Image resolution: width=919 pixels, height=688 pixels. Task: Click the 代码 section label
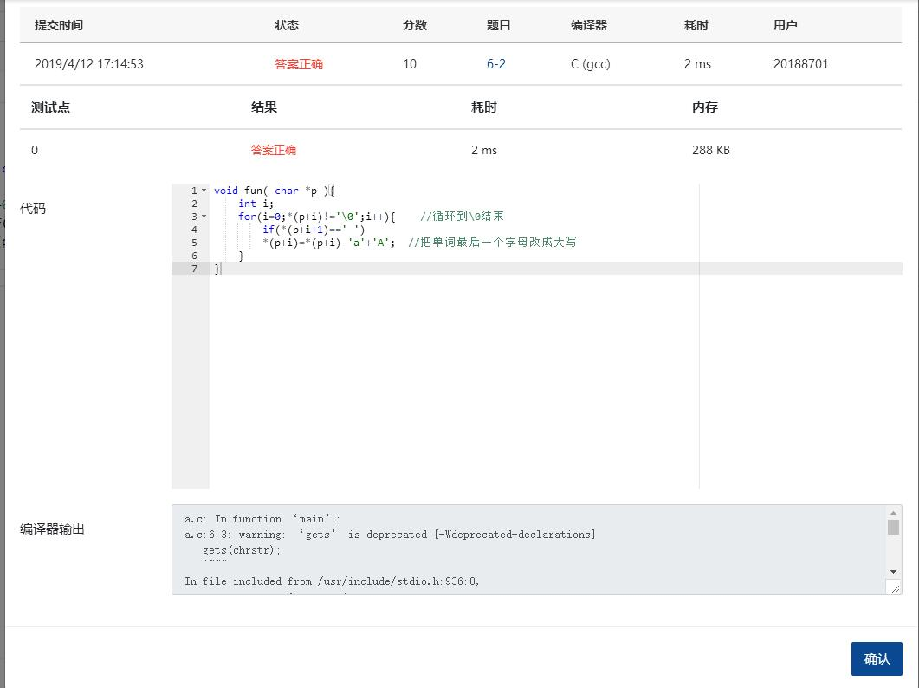pyautogui.click(x=33, y=209)
